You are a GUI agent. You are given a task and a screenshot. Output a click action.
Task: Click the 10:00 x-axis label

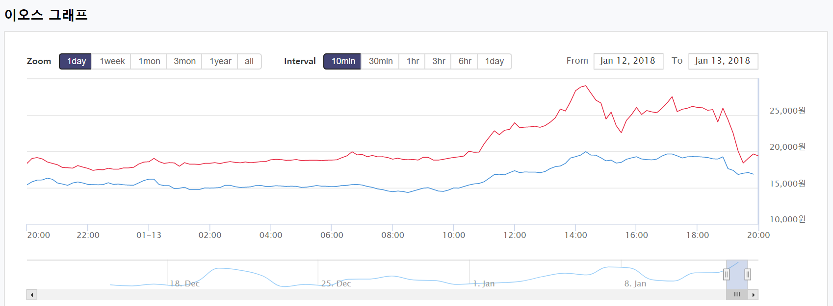point(454,235)
